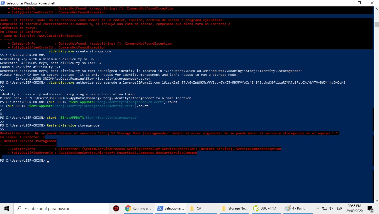Viewport: 379px width, 214px height.
Task: Click the scrollbar up arrow in PowerShell
Action: (376, 9)
